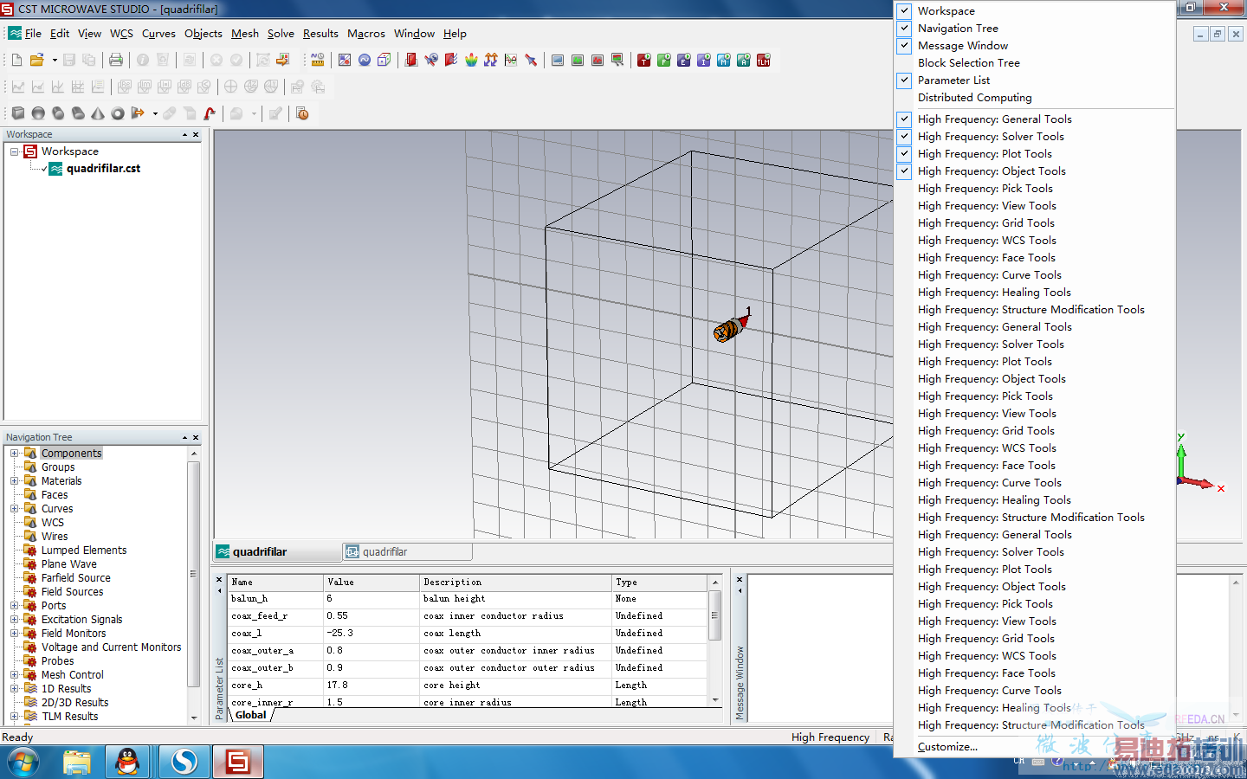
Task: Open the History list clock icon
Action: coord(302,113)
